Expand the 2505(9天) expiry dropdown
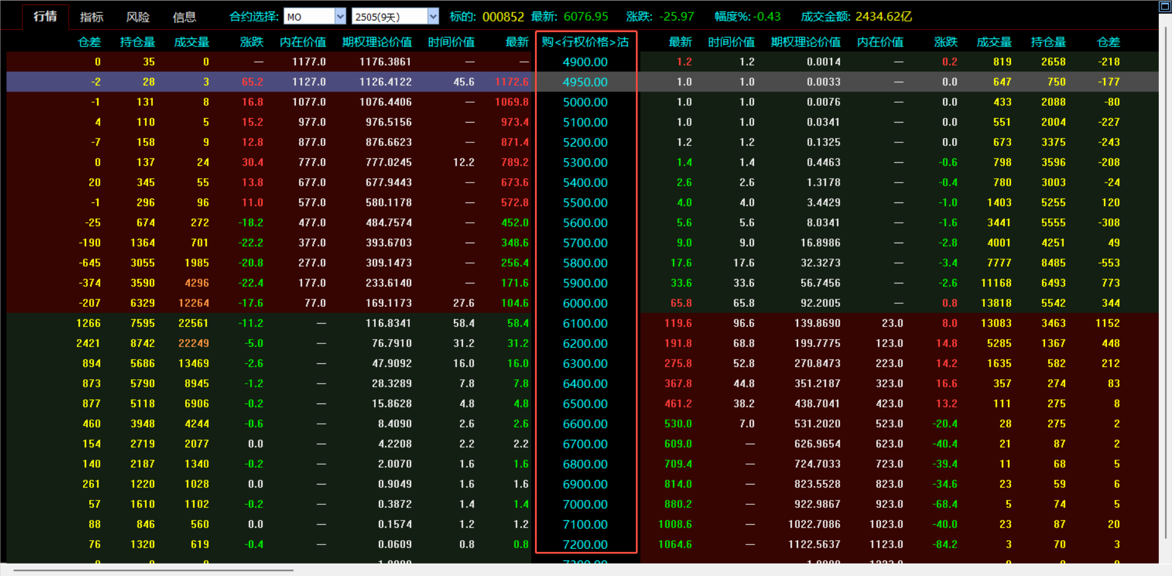The height and width of the screenshot is (576, 1172). pos(433,17)
